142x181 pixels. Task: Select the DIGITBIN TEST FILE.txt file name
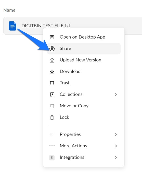tap(46, 26)
